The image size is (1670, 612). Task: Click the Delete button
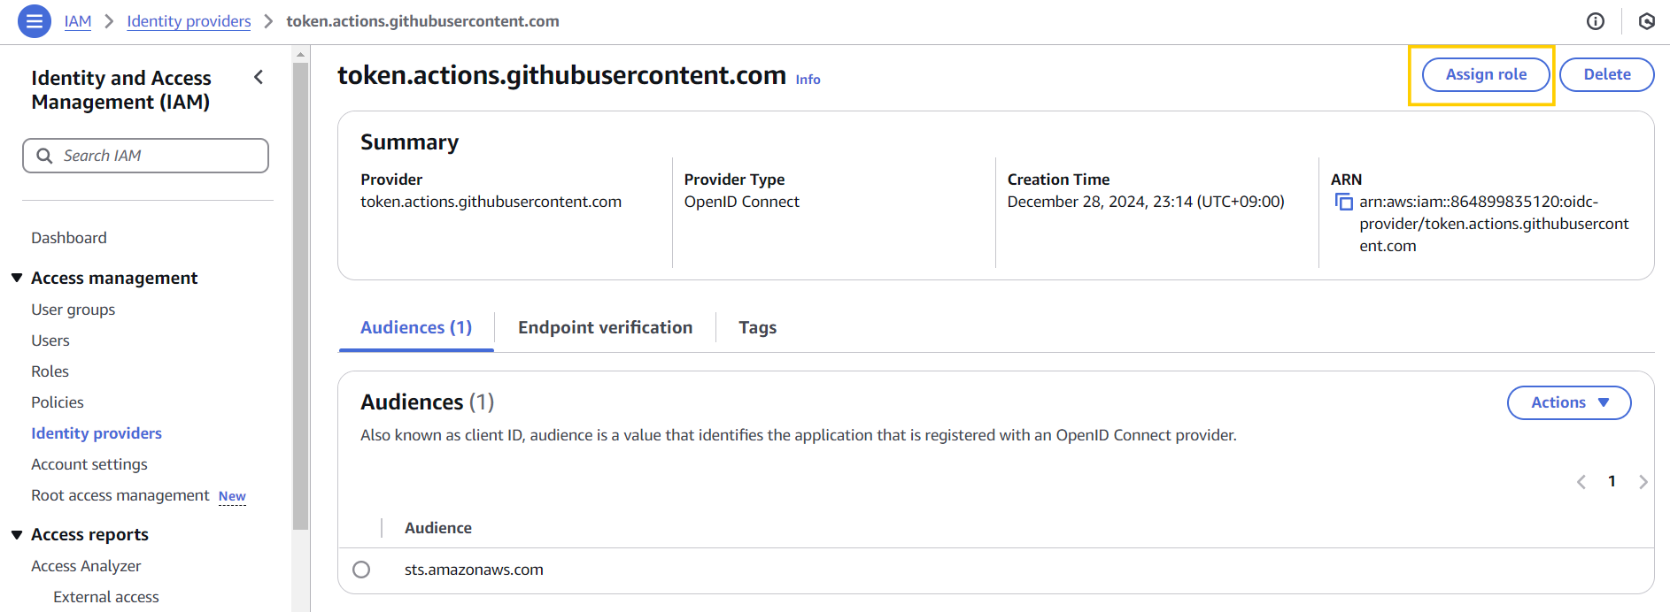pyautogui.click(x=1606, y=75)
